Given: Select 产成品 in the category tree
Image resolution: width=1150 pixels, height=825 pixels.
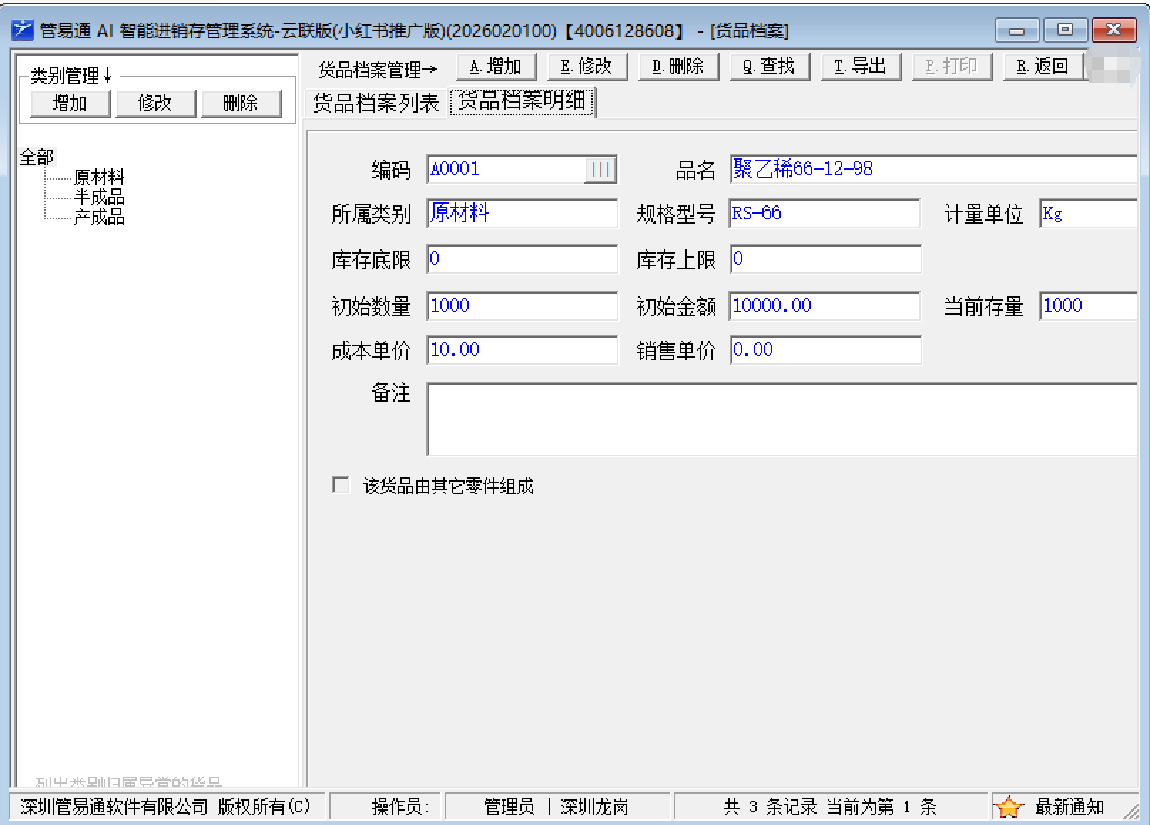Looking at the screenshot, I should [x=99, y=217].
